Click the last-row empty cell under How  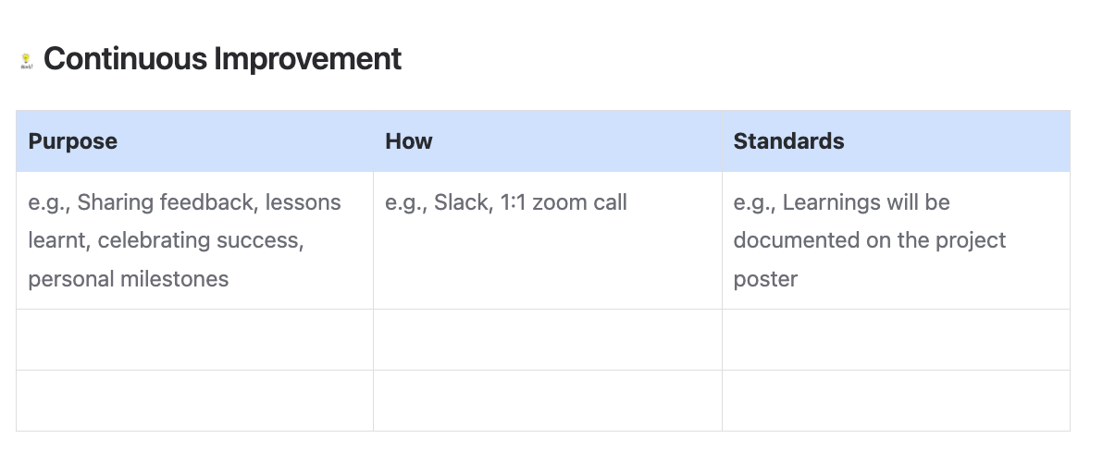[x=547, y=400]
